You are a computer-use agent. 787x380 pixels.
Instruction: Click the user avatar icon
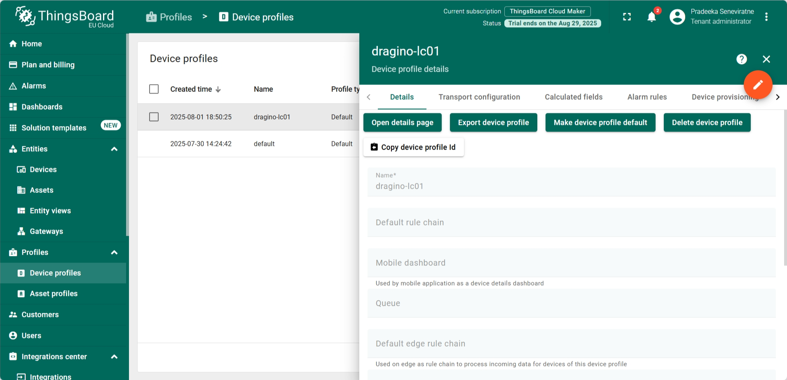tap(677, 17)
